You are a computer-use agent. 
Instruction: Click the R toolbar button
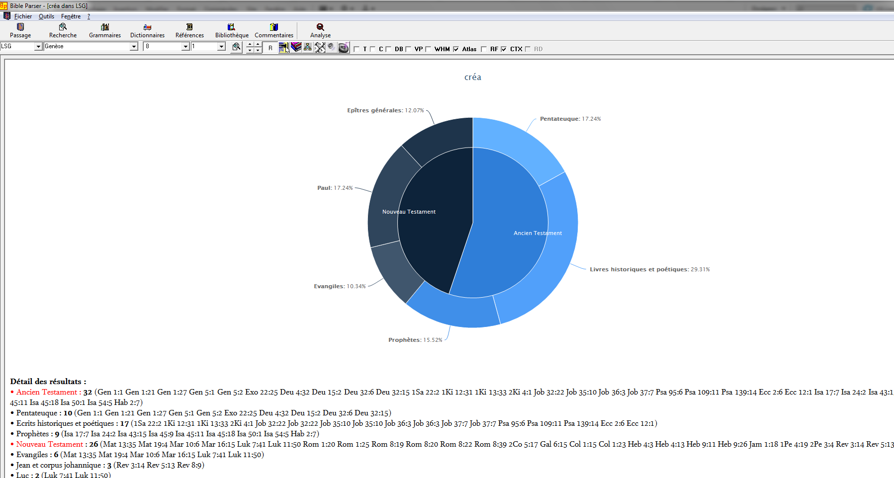click(270, 48)
